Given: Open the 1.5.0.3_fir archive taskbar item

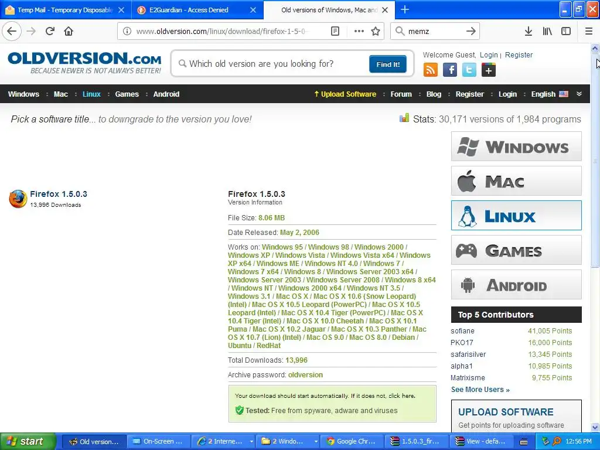Looking at the screenshot, I should click(x=416, y=441).
